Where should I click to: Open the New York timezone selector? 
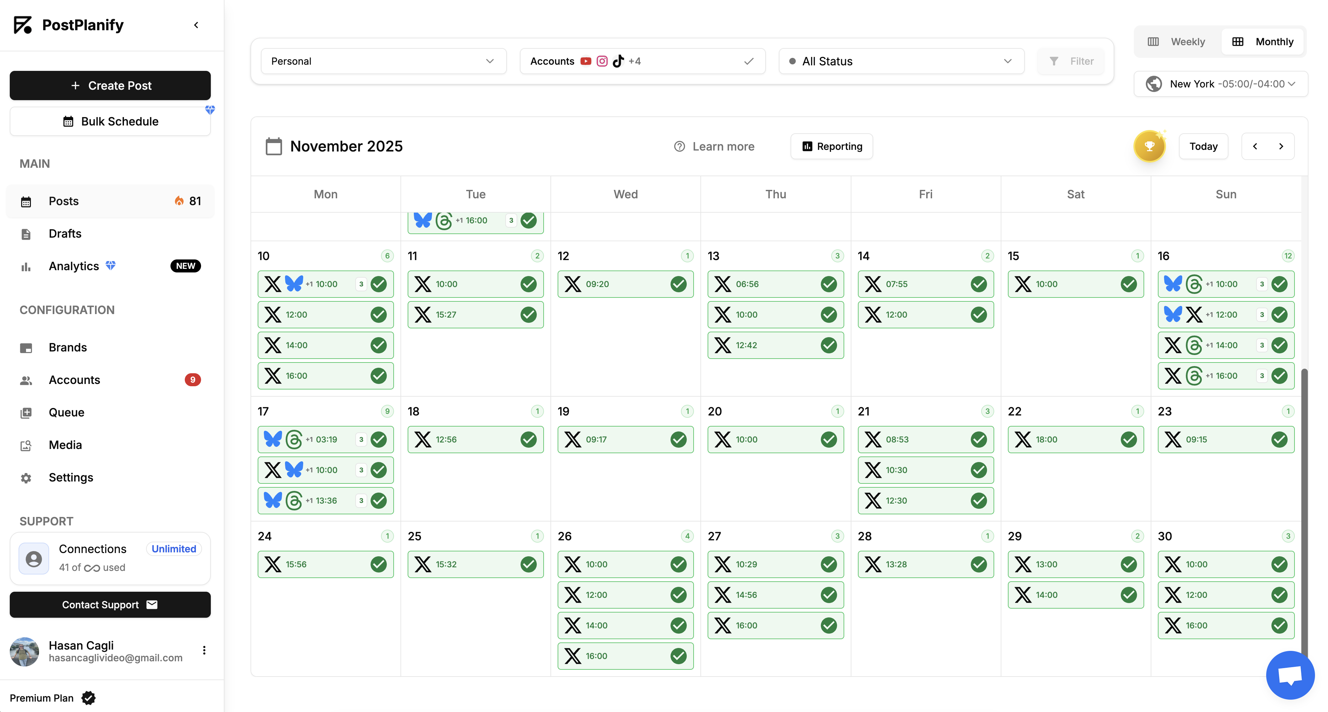pyautogui.click(x=1220, y=84)
